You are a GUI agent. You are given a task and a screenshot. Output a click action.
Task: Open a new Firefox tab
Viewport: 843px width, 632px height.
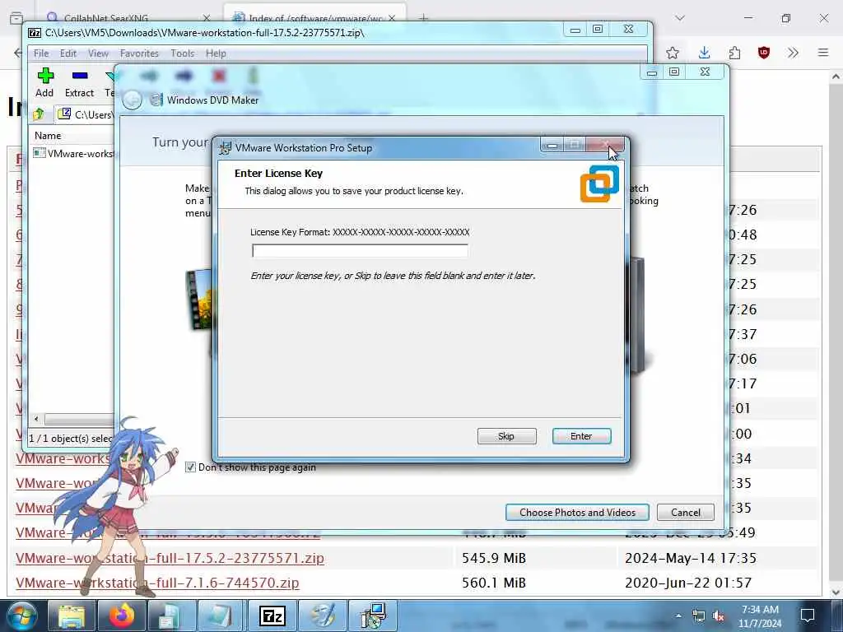click(x=424, y=18)
